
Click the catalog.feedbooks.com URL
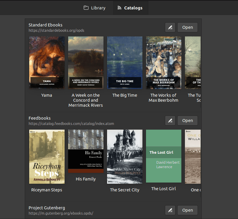tap(71, 123)
